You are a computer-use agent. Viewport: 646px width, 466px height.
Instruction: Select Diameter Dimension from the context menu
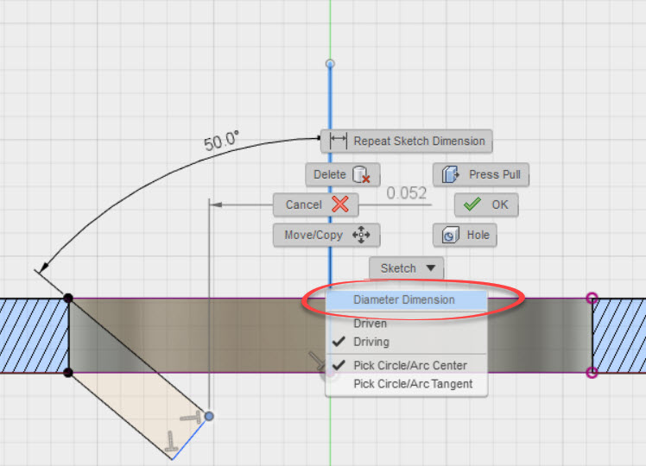coord(406,299)
